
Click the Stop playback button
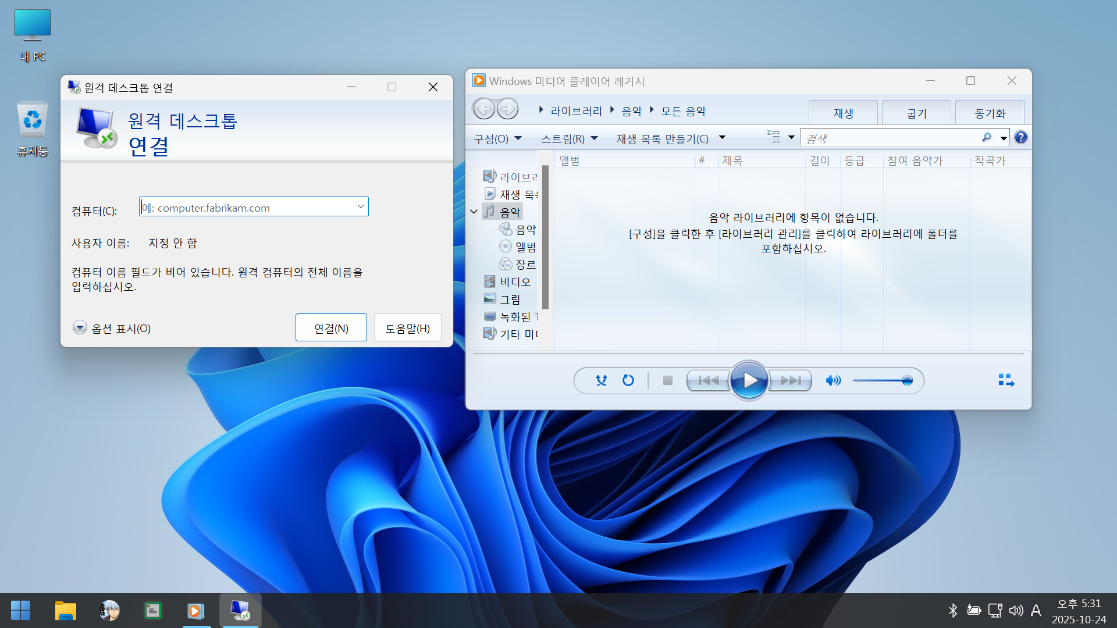pyautogui.click(x=668, y=380)
